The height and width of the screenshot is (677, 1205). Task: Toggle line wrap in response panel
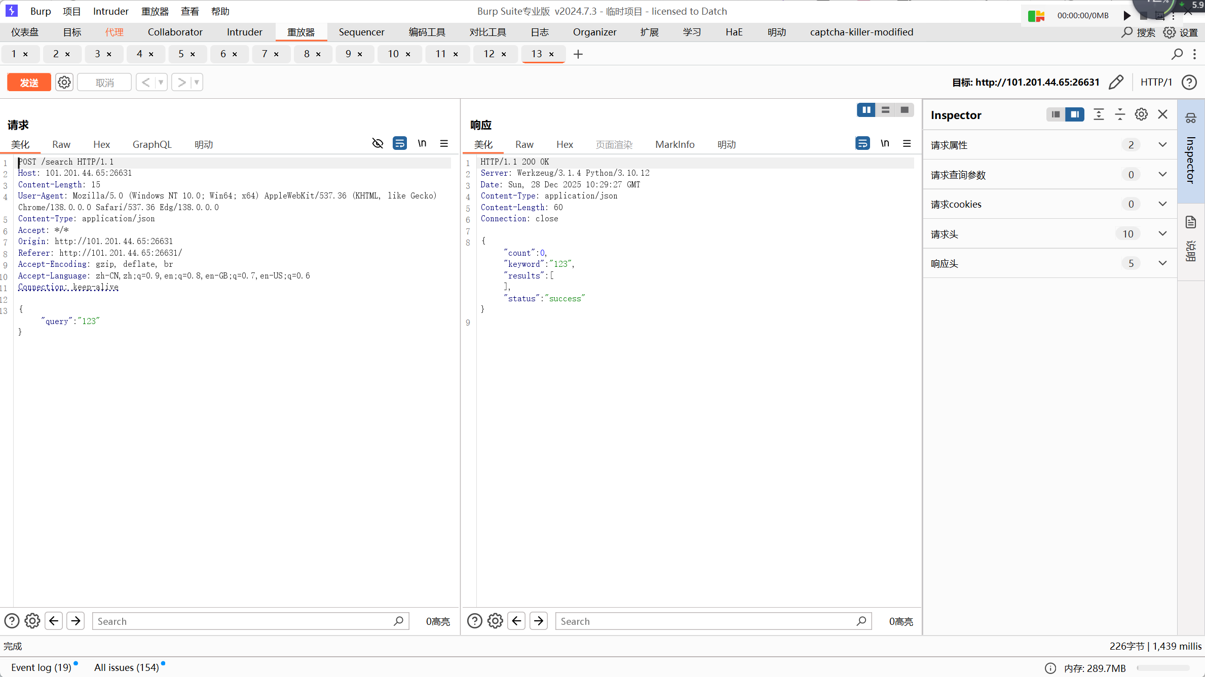pyautogui.click(x=862, y=144)
